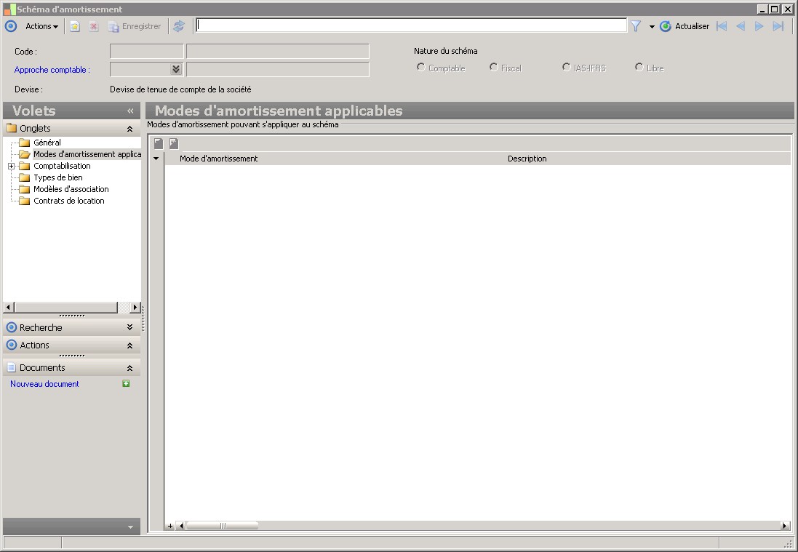Click the Onglets folder icon
Viewport: 798px width, 552px height.
coord(12,128)
